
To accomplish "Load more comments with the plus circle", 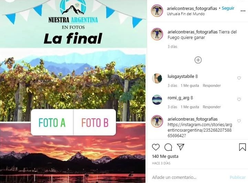I will pos(198,60).
